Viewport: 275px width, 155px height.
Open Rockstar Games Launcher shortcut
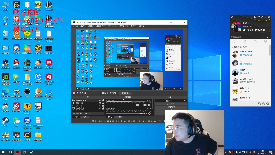tap(27, 108)
